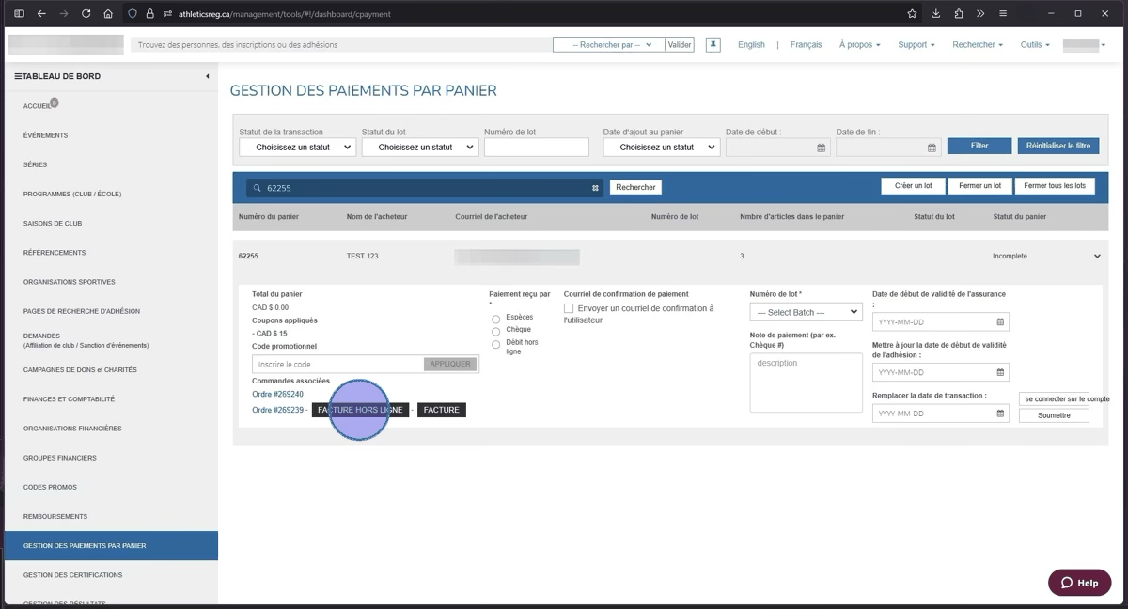Screen dimensions: 1128x609
Task: Click the Filter button
Action: [979, 146]
